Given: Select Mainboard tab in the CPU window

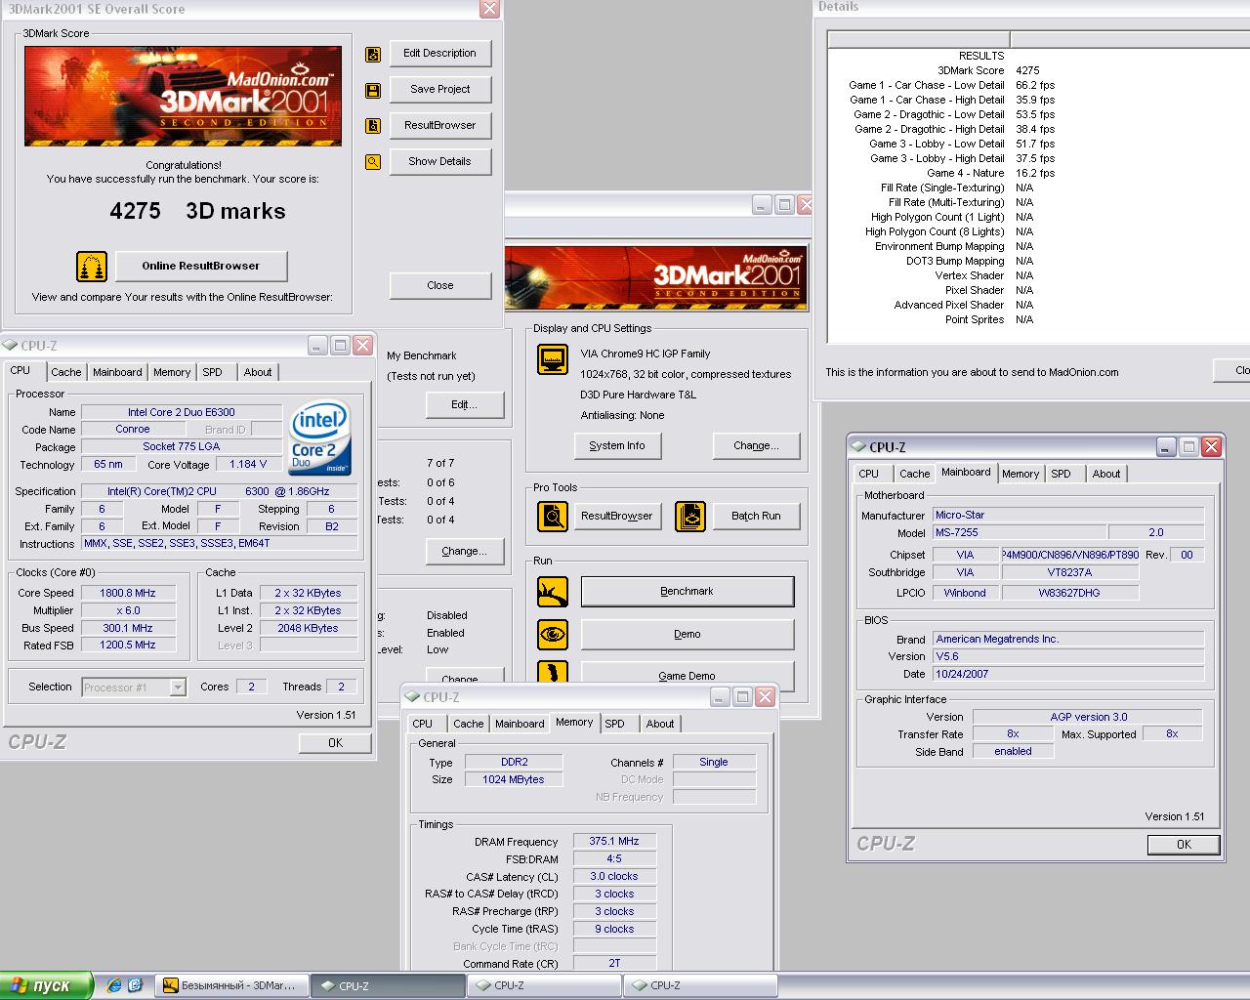Looking at the screenshot, I should [117, 372].
